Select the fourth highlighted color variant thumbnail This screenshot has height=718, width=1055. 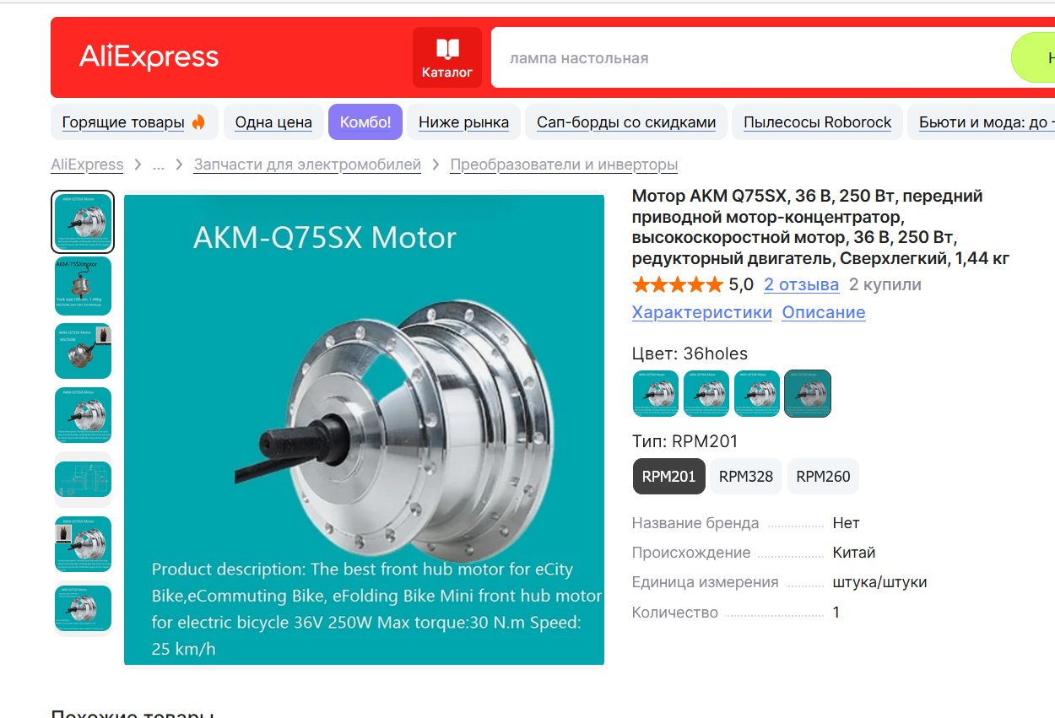[808, 393]
